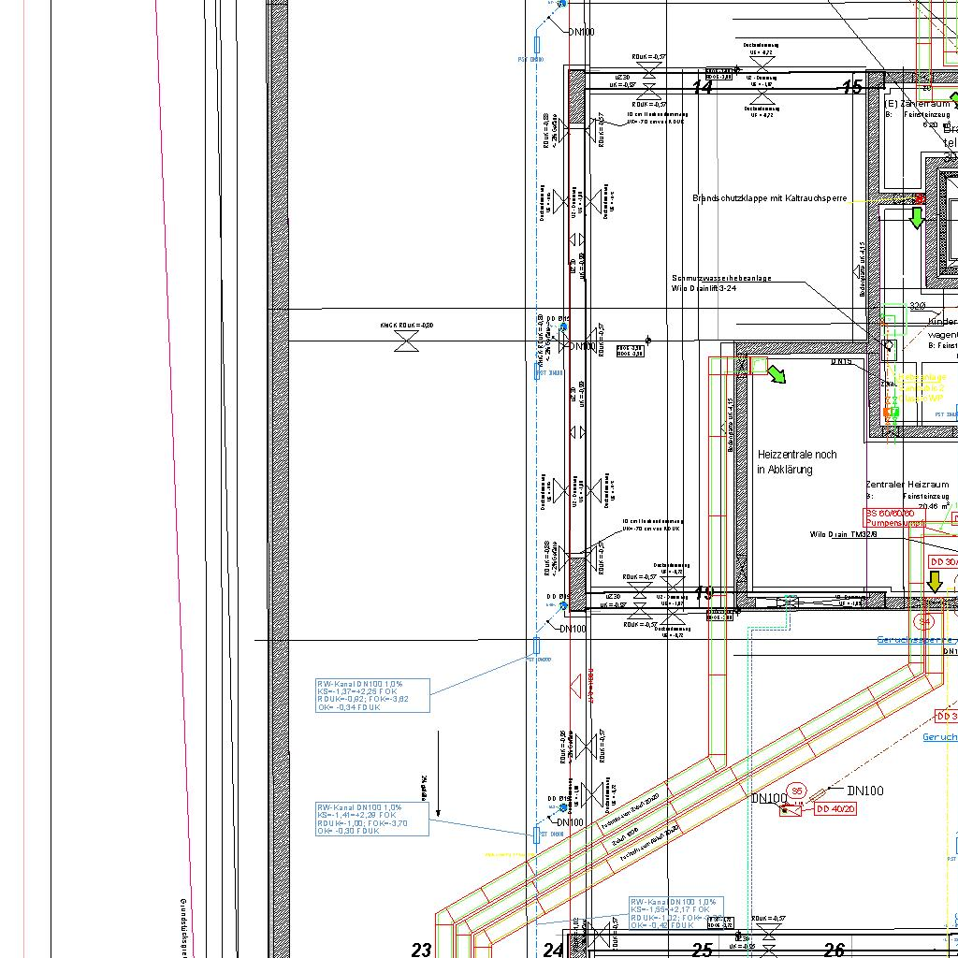Click the bold number 23
Viewport: 958px width, 958px height.
pyautogui.click(x=422, y=950)
